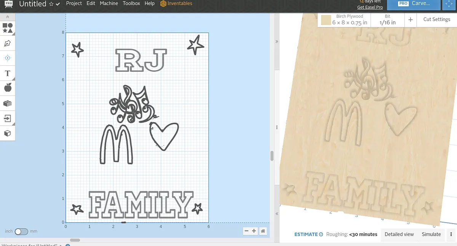Click the horizontal scrollbar below the canvas
457x246 pixels.
pyautogui.click(x=75, y=240)
